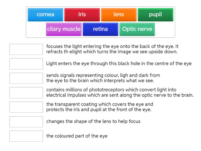Select the answer box beside 'changes the shape'
The image size is (201, 151).
point(26,122)
